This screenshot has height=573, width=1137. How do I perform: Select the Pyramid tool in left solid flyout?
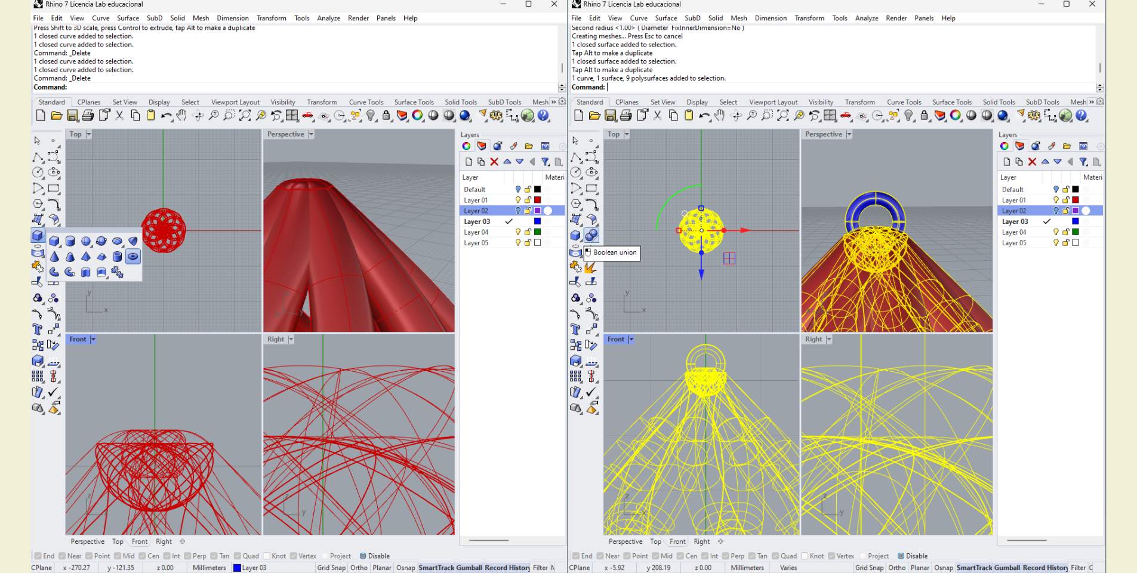(x=85, y=257)
